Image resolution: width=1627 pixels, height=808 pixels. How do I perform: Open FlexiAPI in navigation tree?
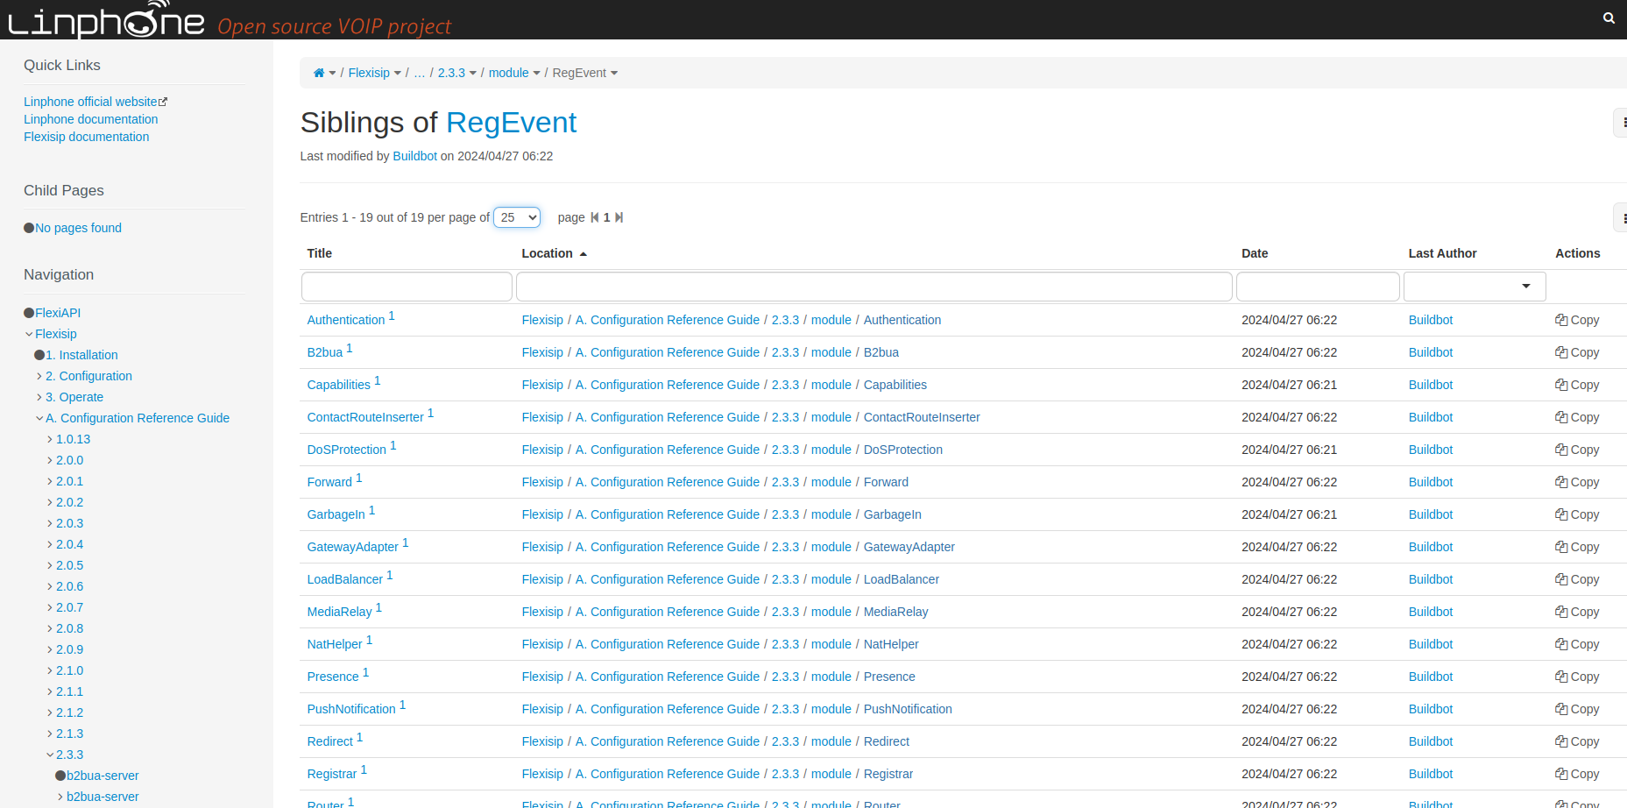(x=58, y=313)
